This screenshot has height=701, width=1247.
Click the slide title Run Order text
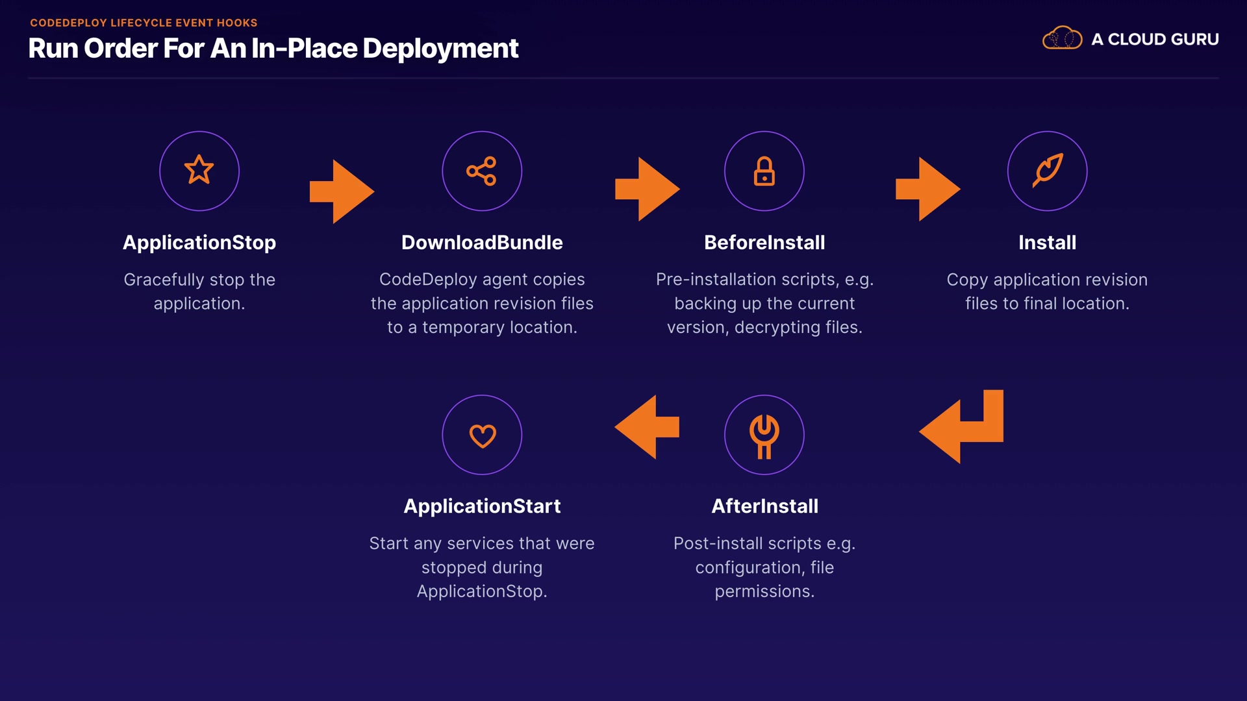(273, 49)
